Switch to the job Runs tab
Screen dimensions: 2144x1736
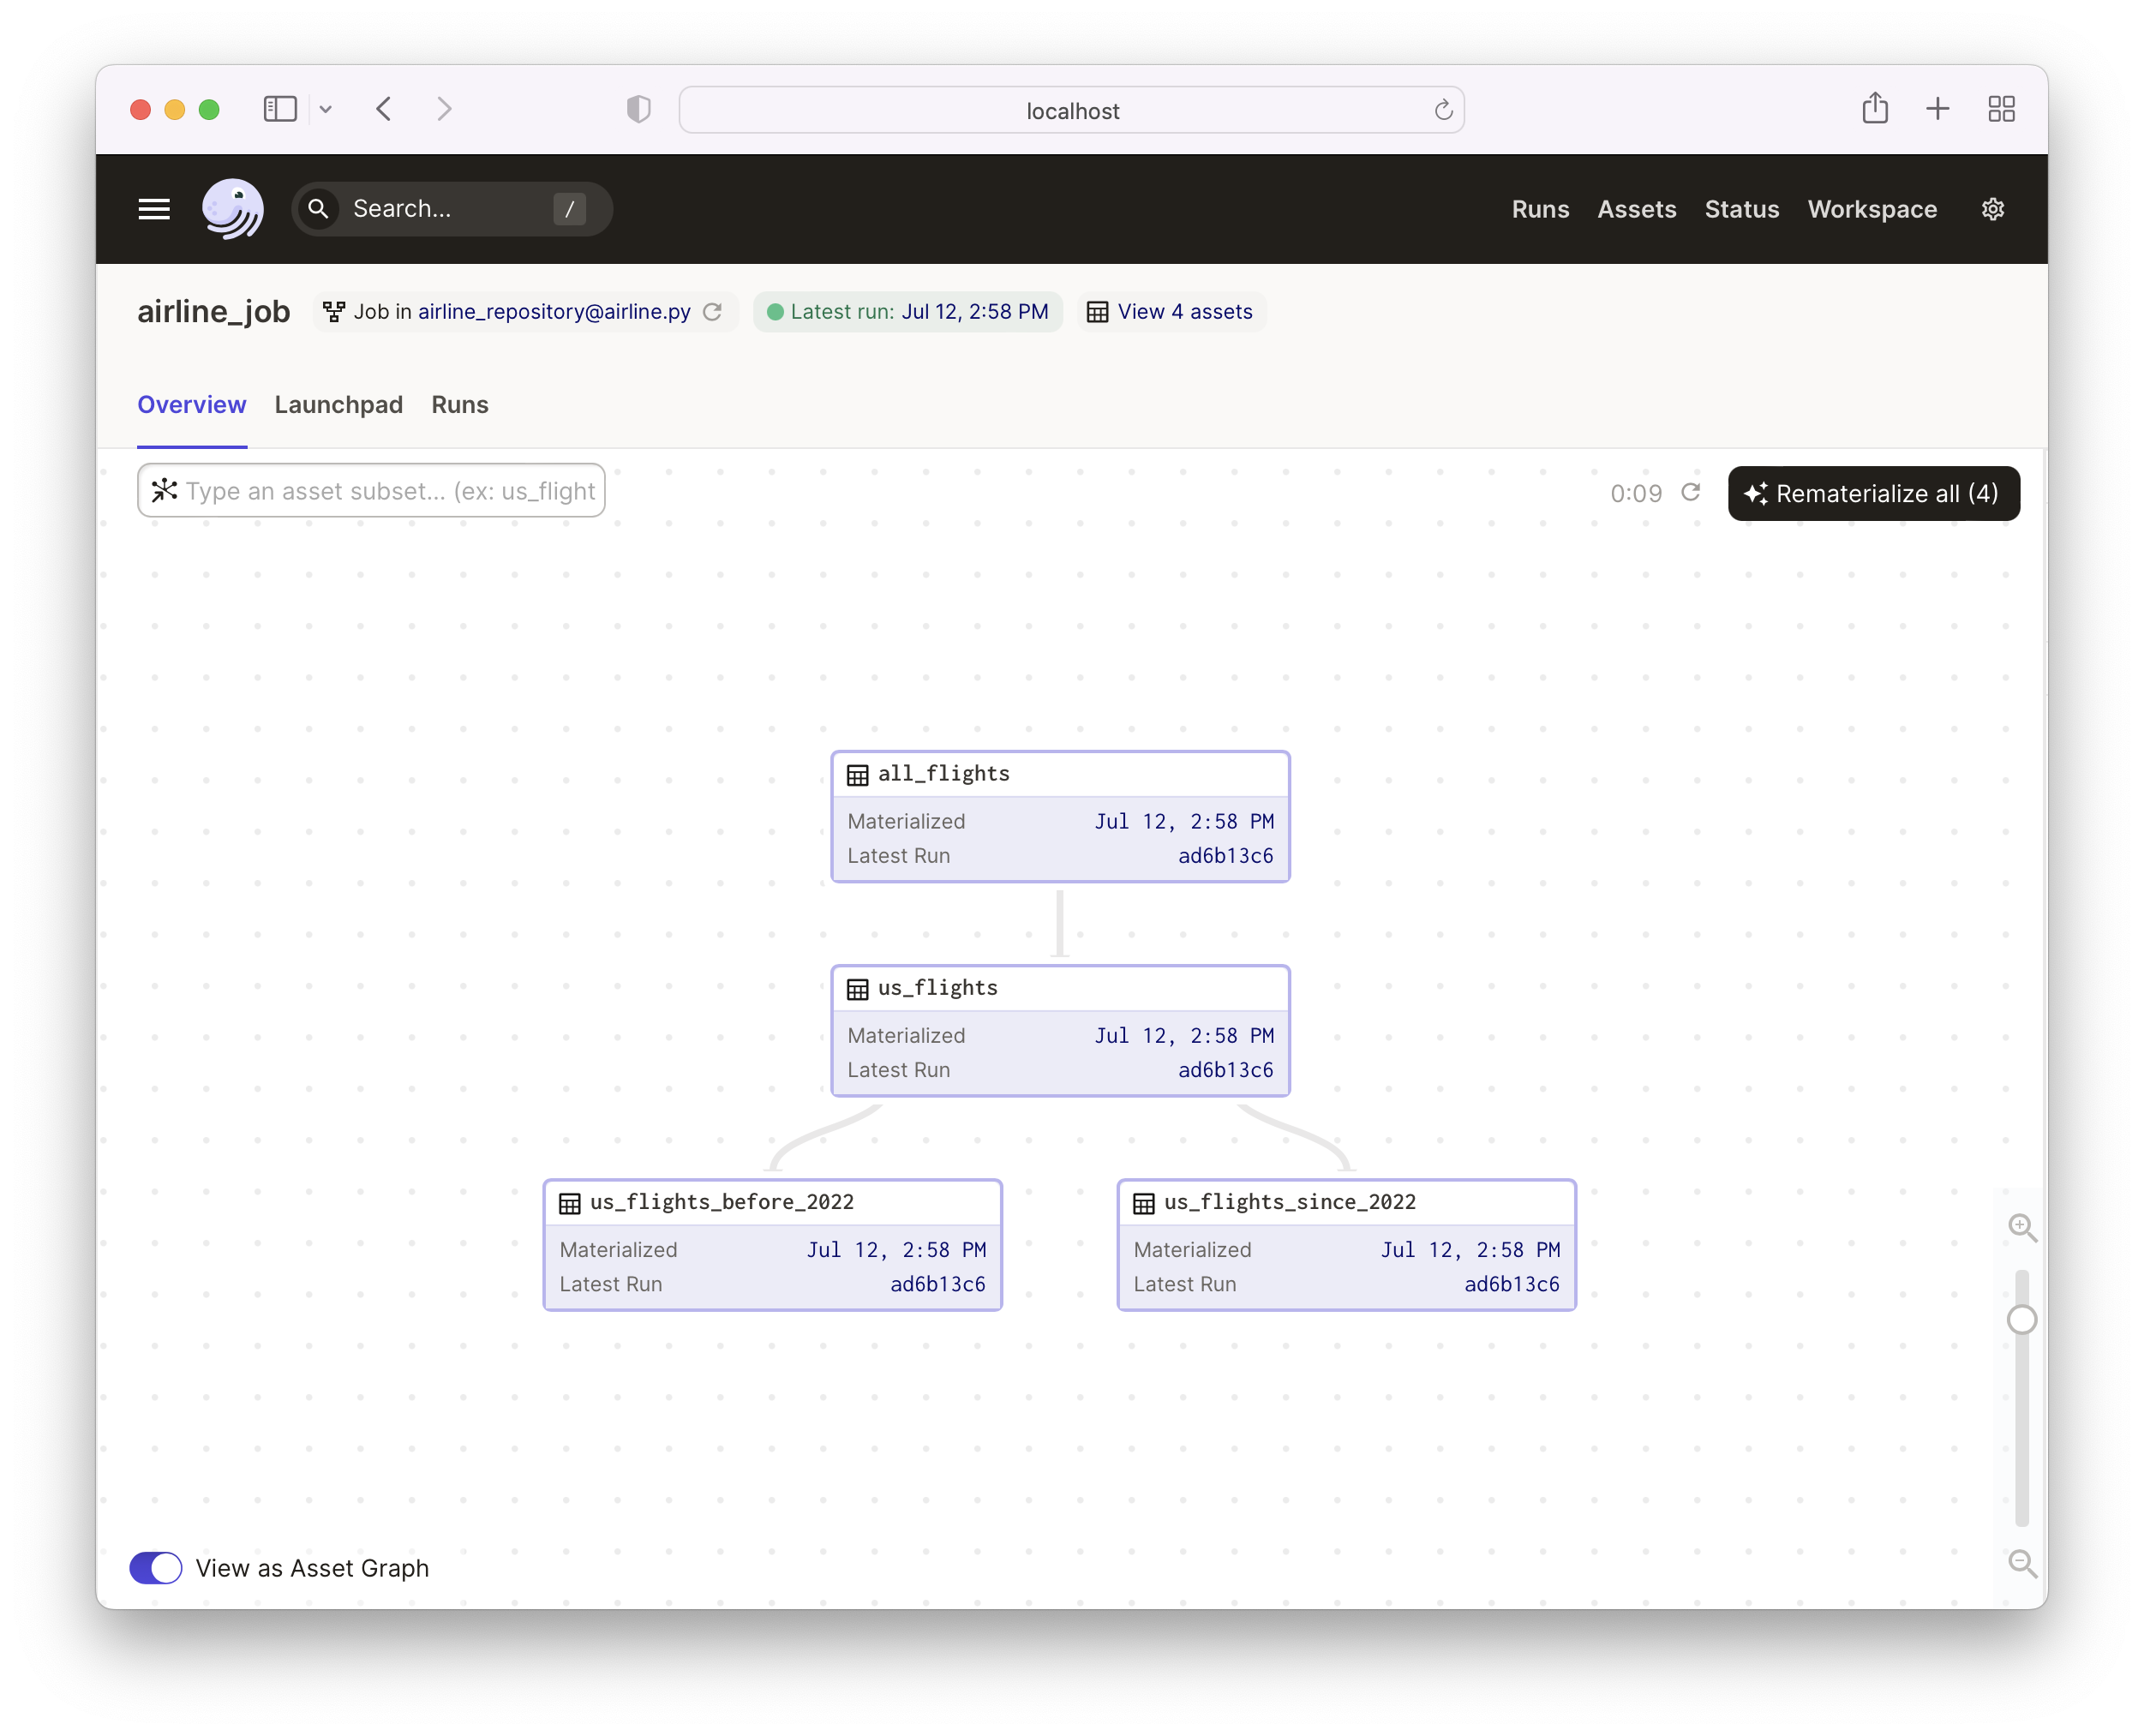pyautogui.click(x=459, y=405)
